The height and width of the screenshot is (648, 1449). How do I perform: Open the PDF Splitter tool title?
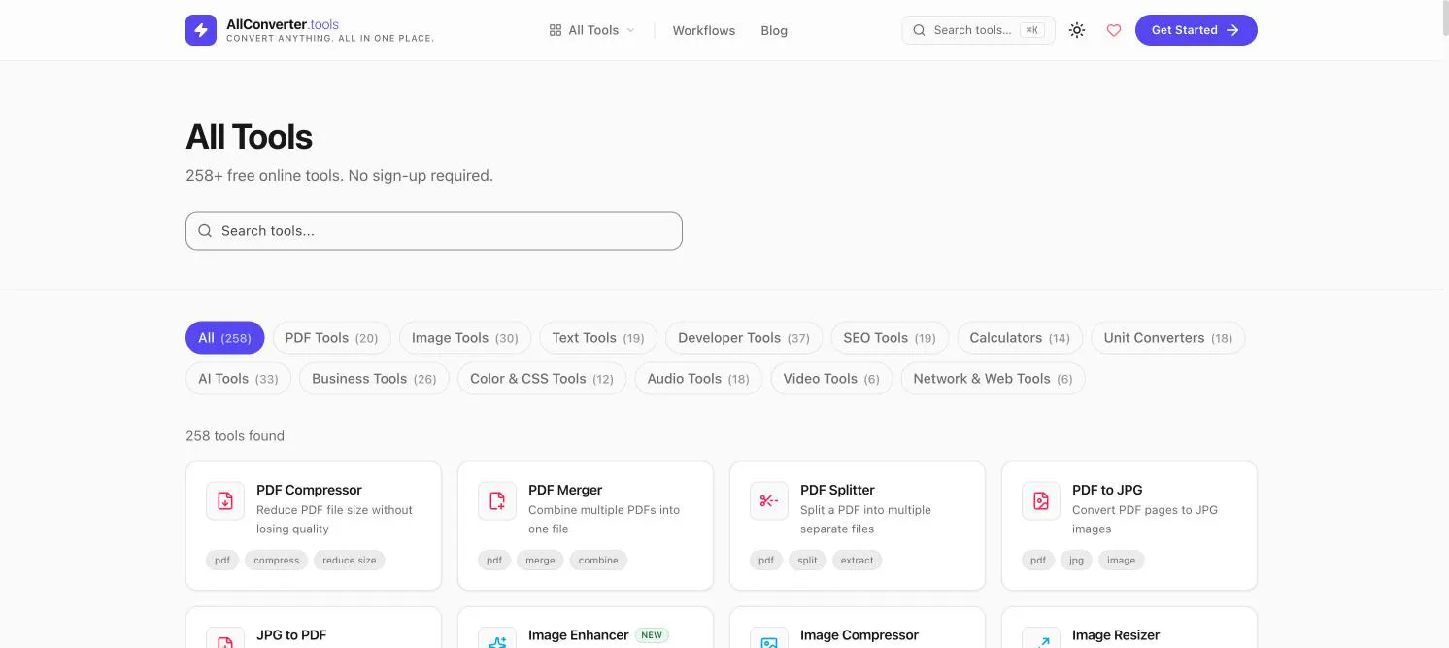(837, 490)
